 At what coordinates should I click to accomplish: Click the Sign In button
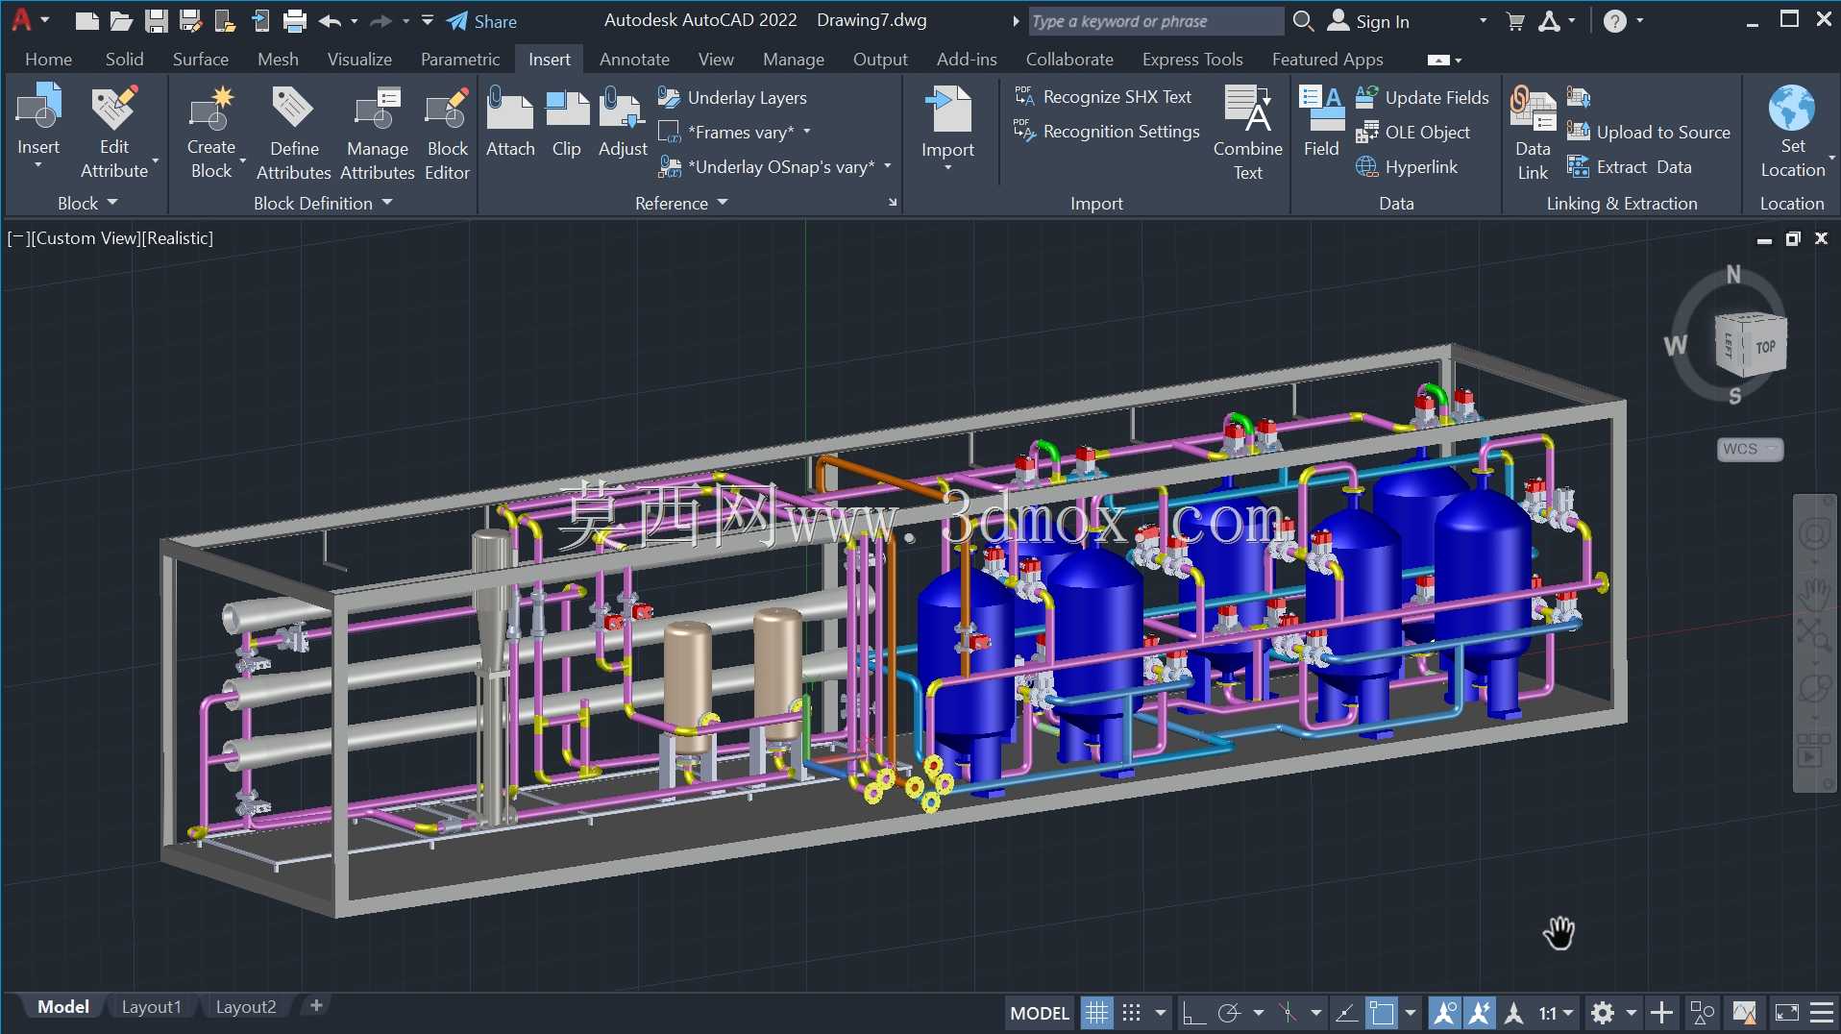pyautogui.click(x=1369, y=21)
